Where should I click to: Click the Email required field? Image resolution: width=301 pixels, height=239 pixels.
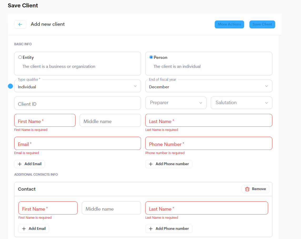click(77, 144)
